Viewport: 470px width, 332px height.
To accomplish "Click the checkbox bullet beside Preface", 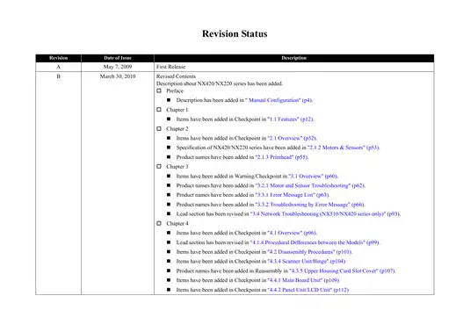I will (x=159, y=90).
